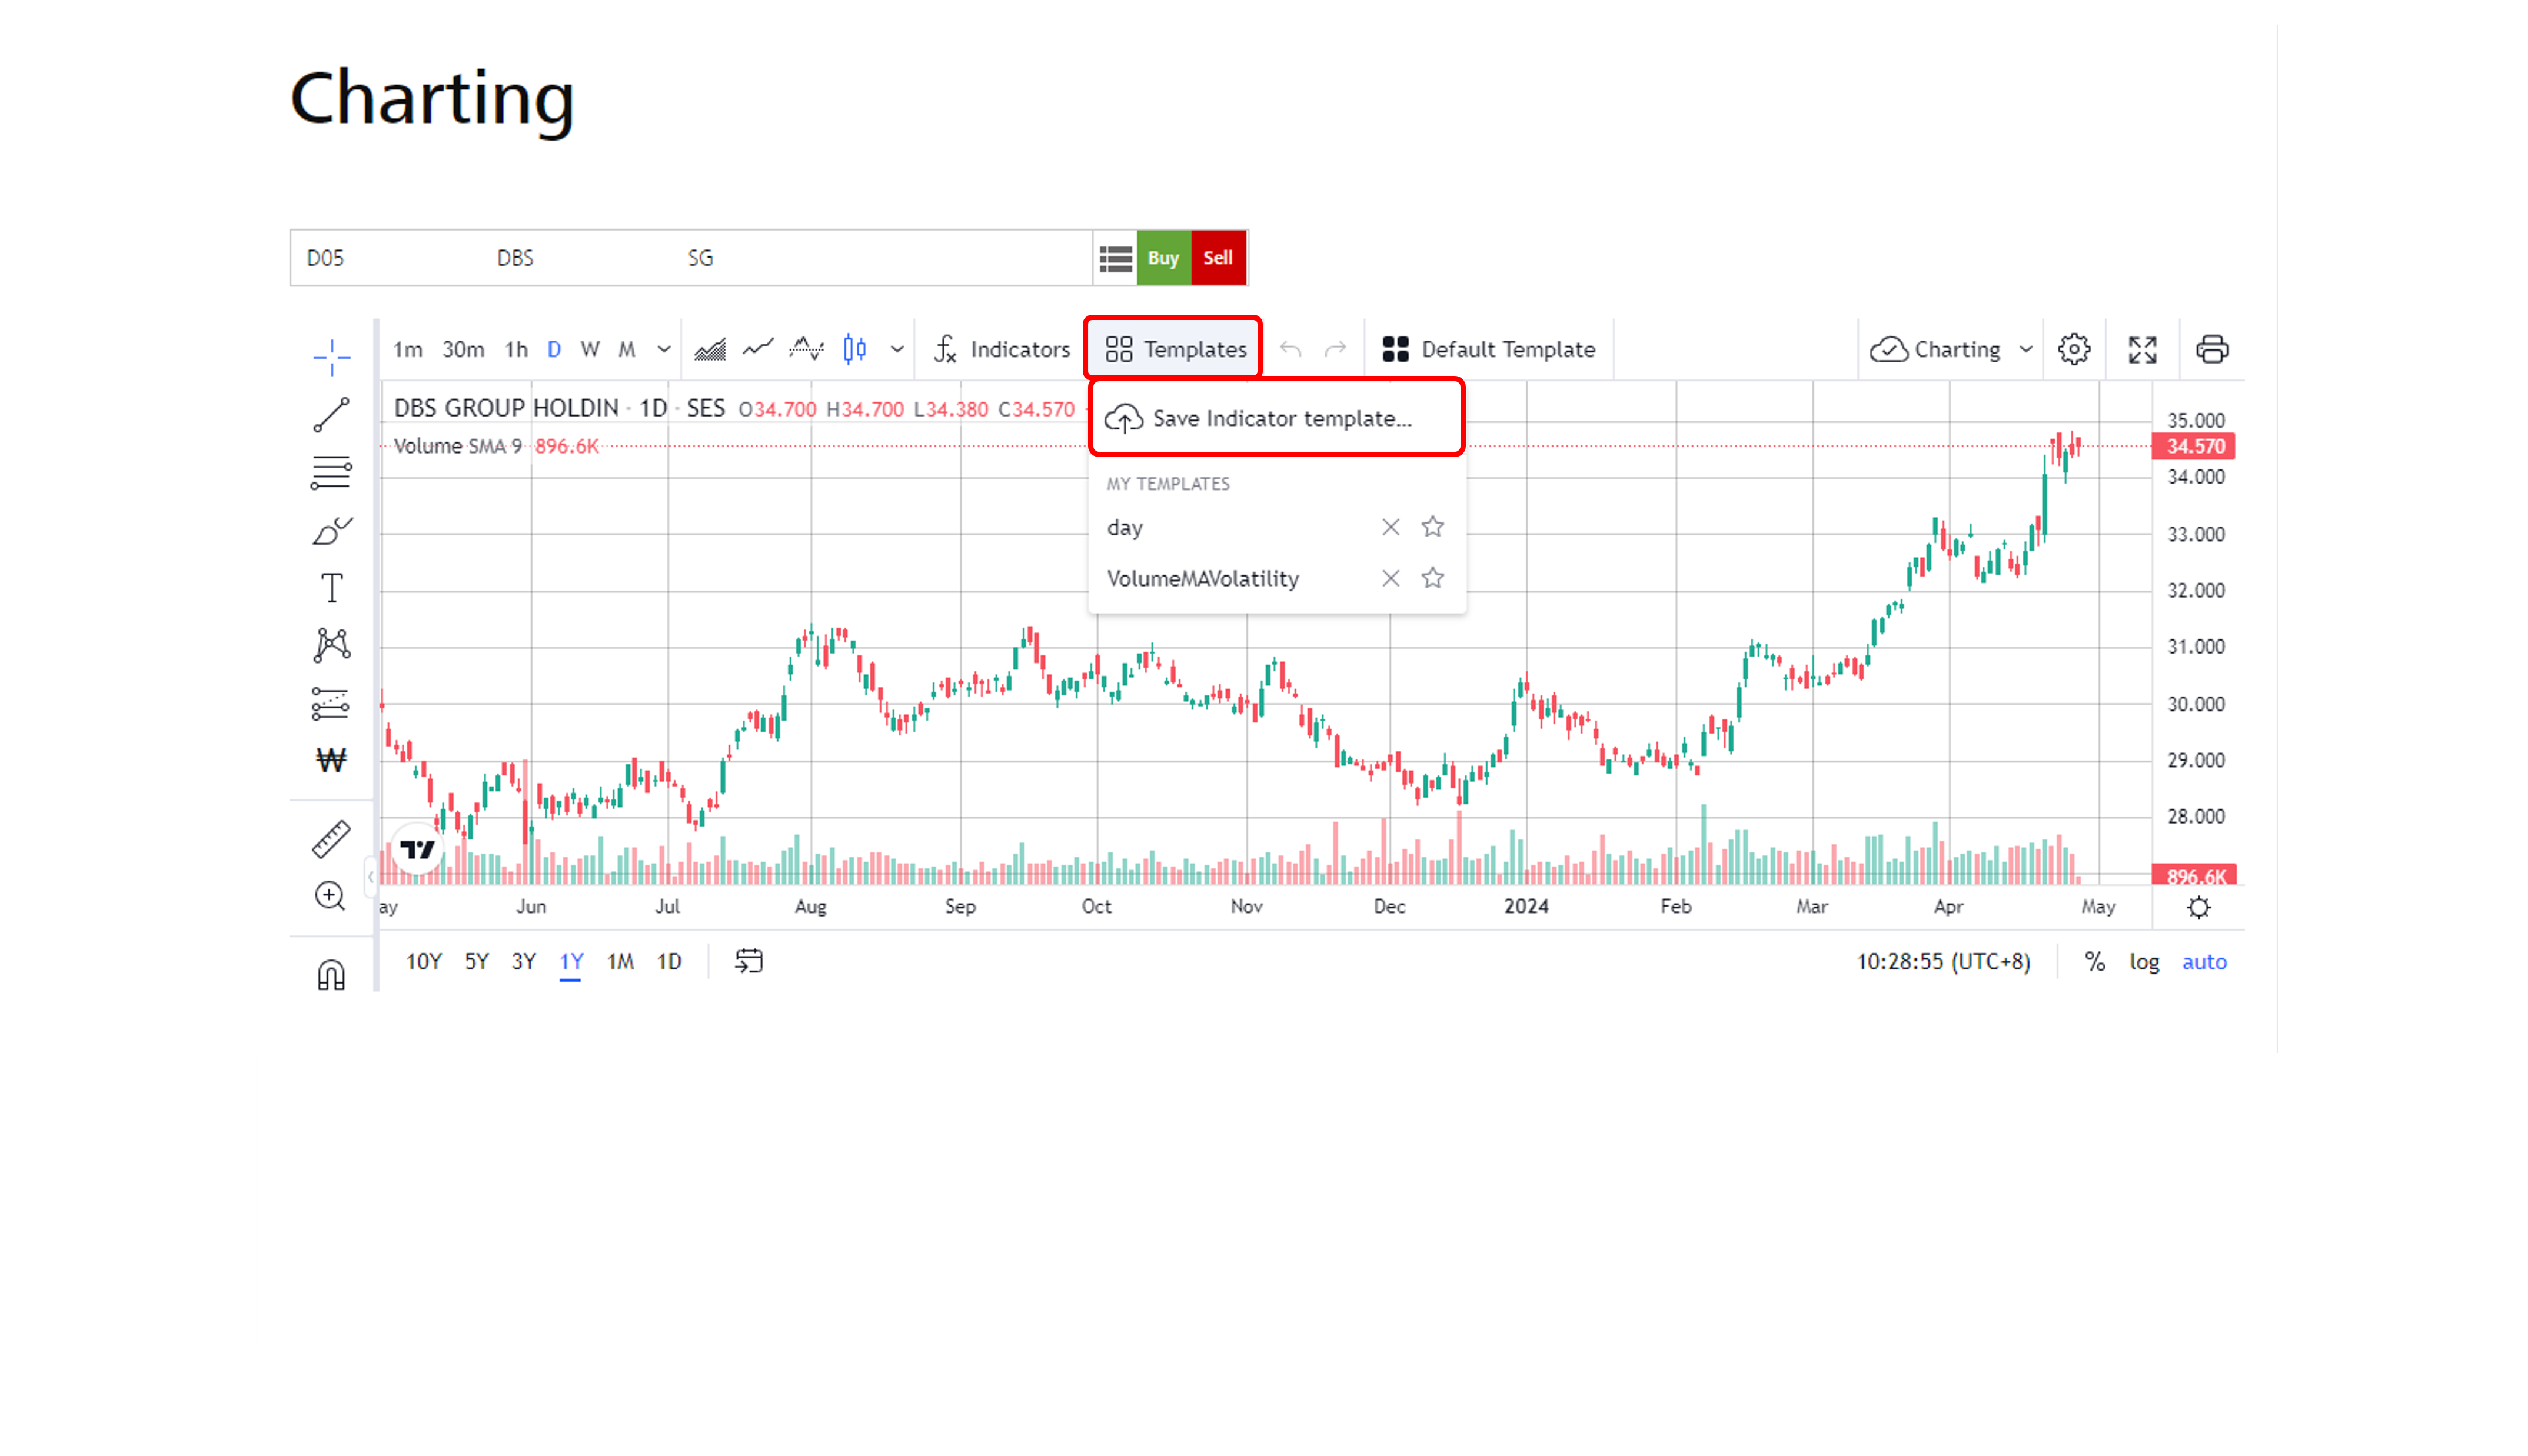Click the zoom in magnifier tool
This screenshot has height=1456, width=2528.
coord(331,896)
